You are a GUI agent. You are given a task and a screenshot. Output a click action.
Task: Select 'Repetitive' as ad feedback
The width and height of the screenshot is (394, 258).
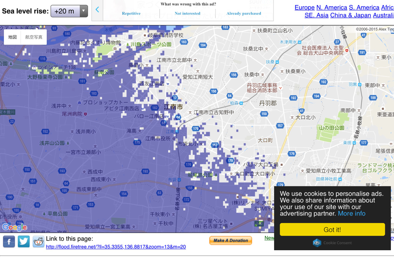pos(131,13)
